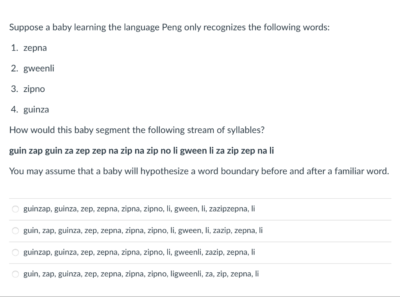The height and width of the screenshot is (297, 400).
Task: Click the sentence "How would this baby segment"
Action: [x=137, y=130]
